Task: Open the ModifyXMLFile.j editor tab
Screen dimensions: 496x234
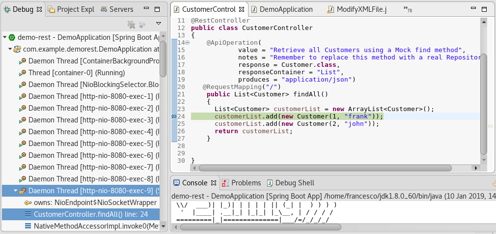Action: pyautogui.click(x=358, y=9)
